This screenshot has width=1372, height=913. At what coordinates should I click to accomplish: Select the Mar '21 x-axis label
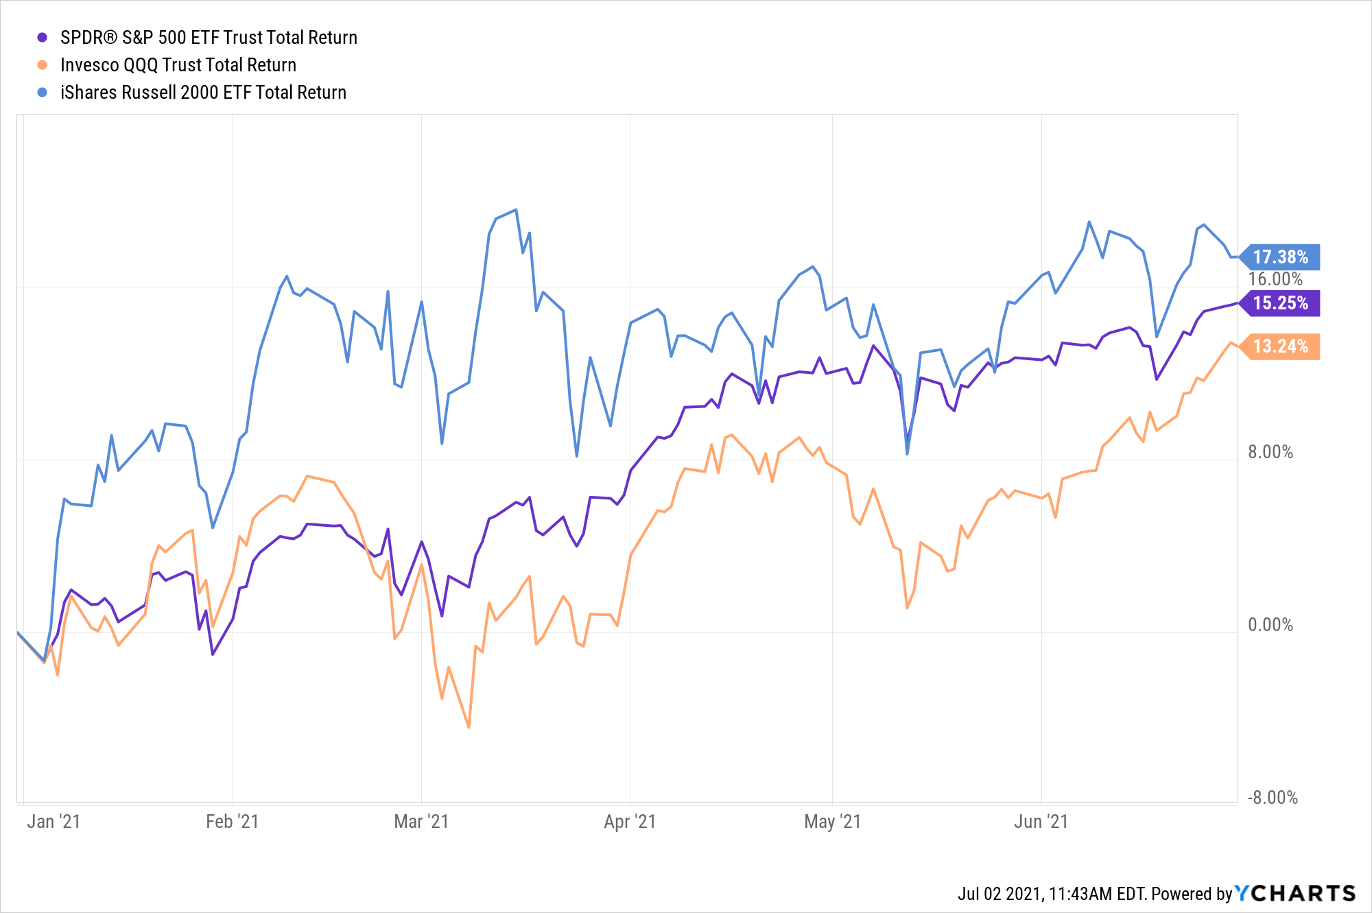click(421, 821)
